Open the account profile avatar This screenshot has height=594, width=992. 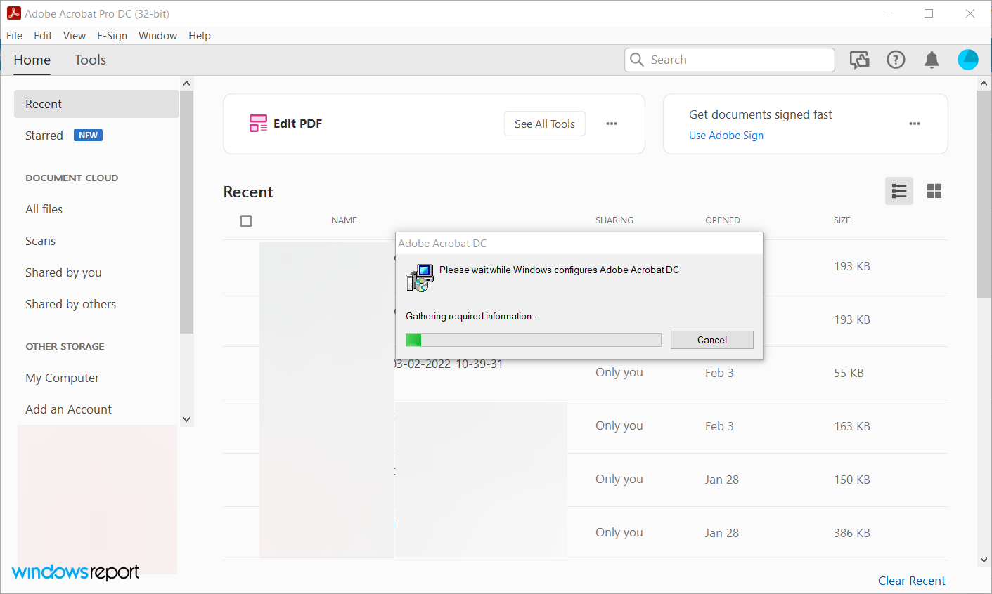(x=968, y=60)
